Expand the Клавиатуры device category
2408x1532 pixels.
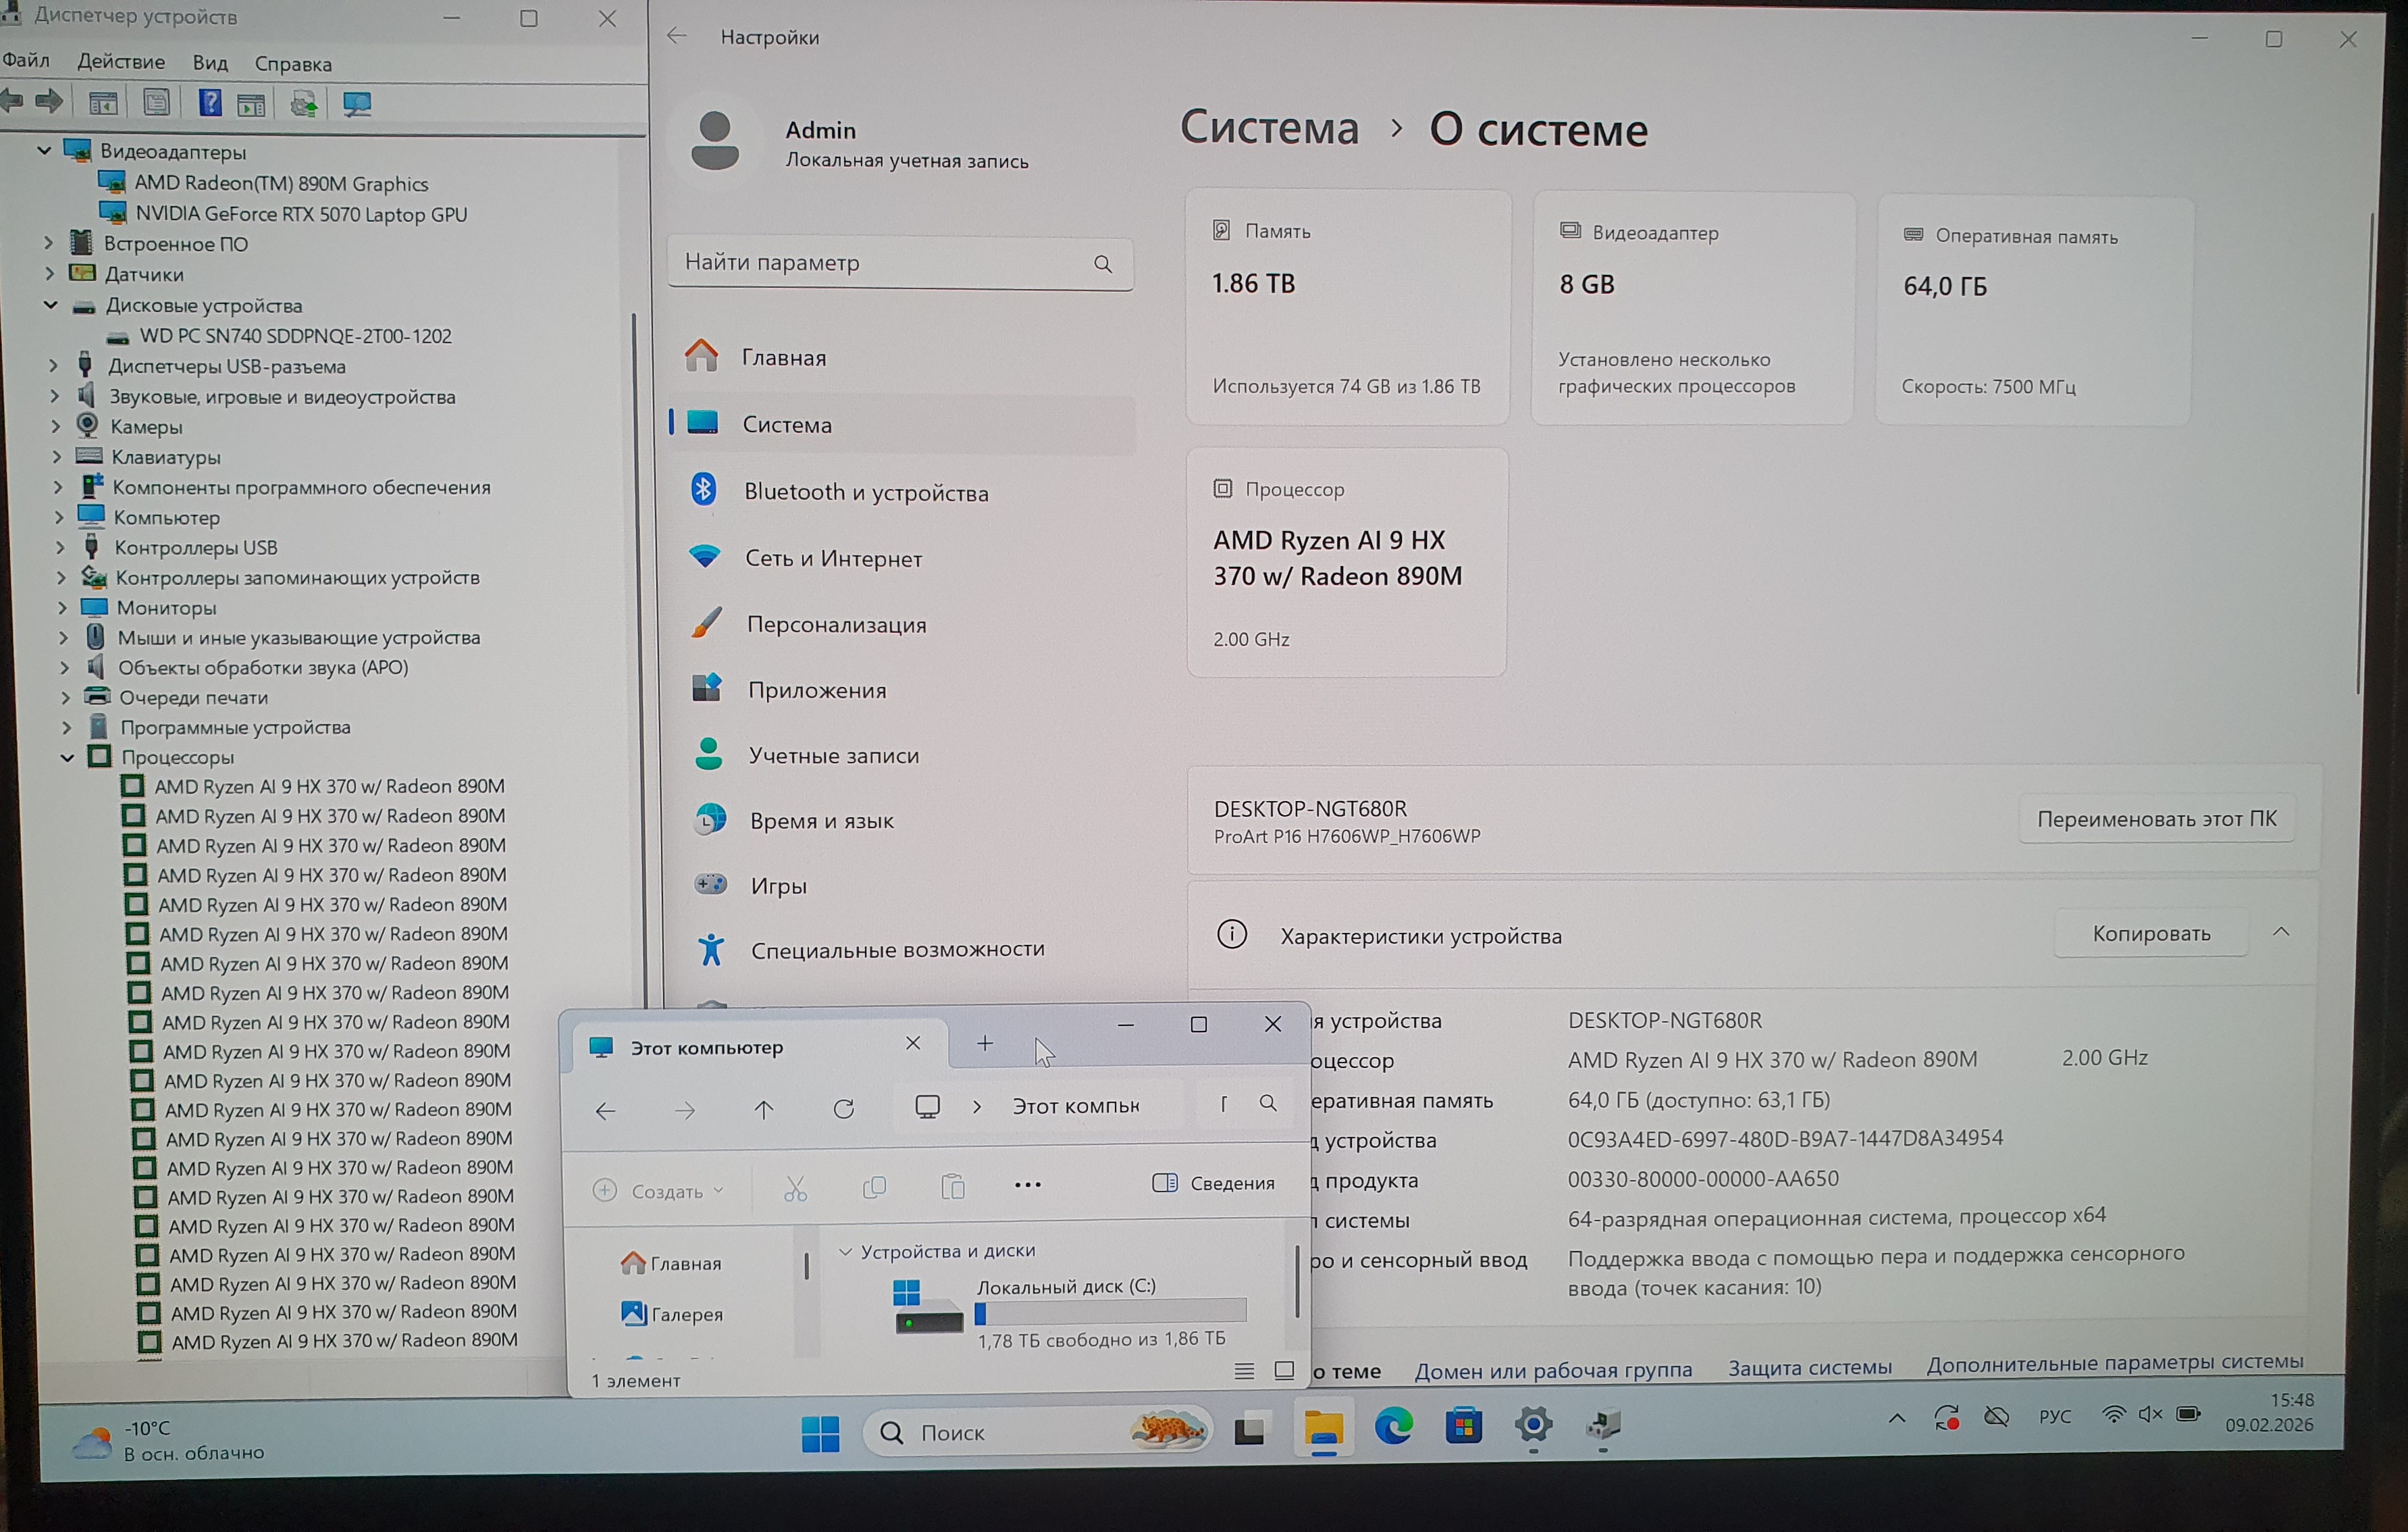pyautogui.click(x=56, y=457)
